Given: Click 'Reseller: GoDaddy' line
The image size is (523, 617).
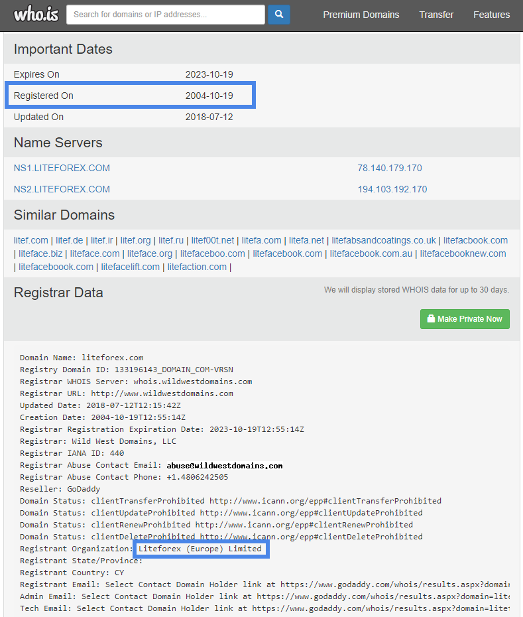Looking at the screenshot, I should tap(60, 489).
